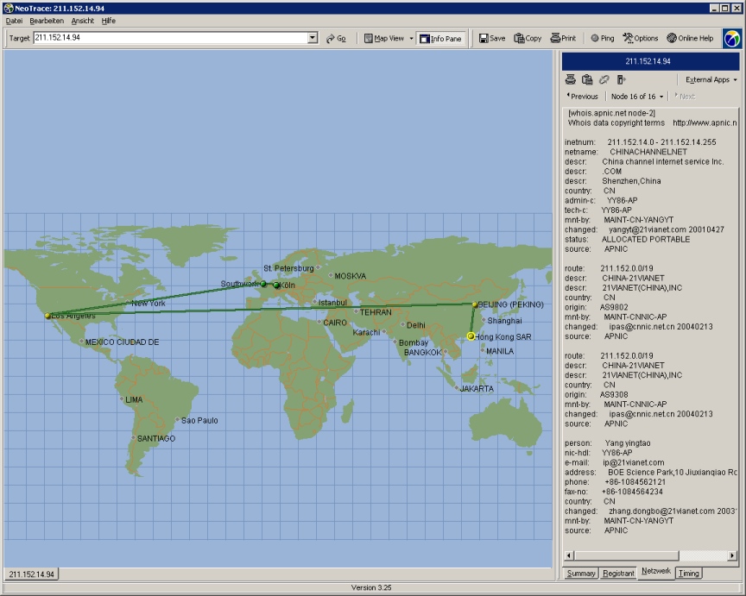Click the Go button next to Target

[x=336, y=38]
